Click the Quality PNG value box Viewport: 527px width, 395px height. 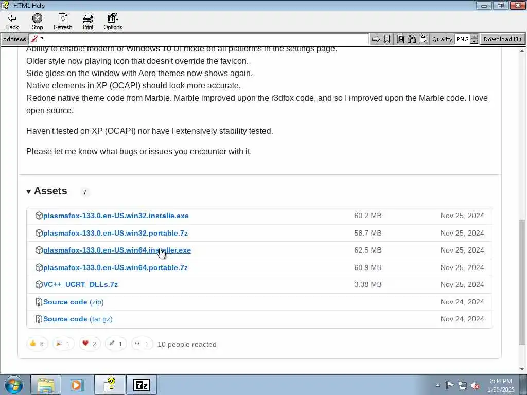click(x=463, y=39)
